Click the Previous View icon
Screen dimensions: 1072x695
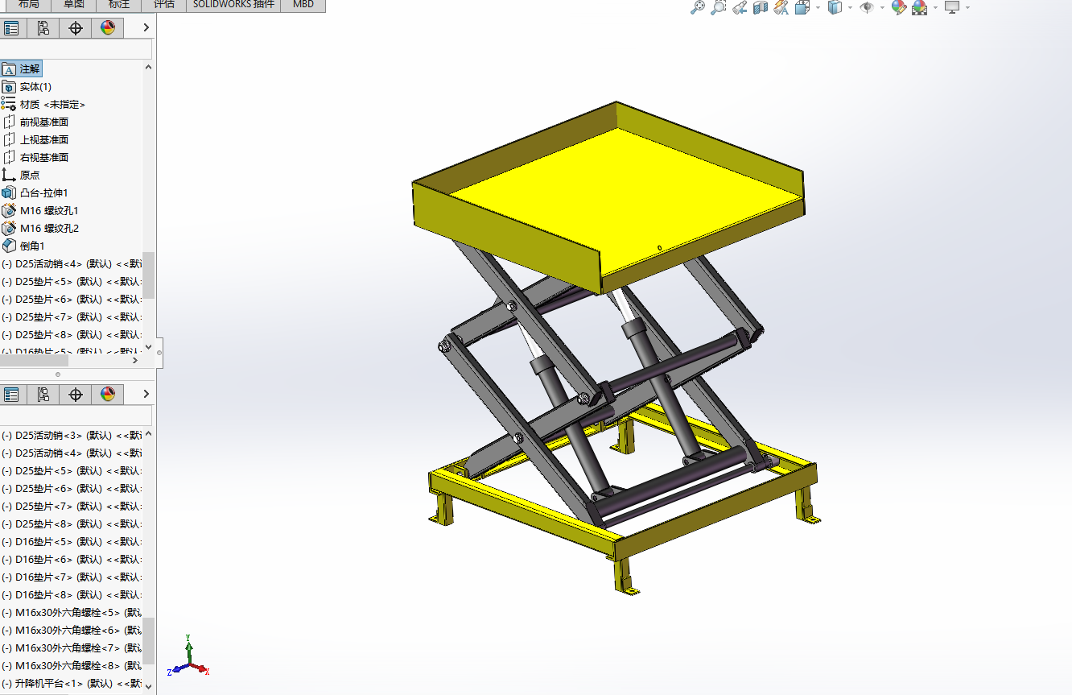(x=740, y=7)
